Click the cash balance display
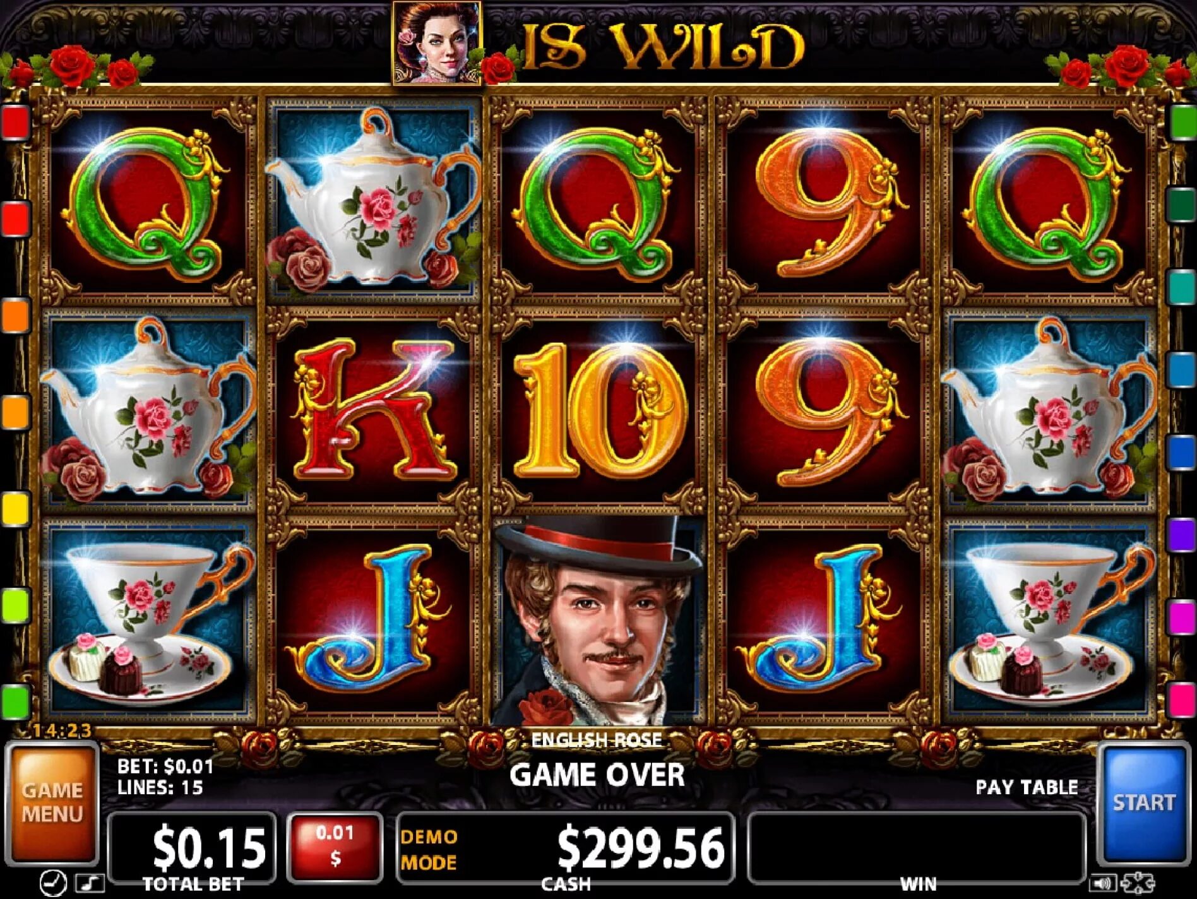The width and height of the screenshot is (1197, 899). 565,847
